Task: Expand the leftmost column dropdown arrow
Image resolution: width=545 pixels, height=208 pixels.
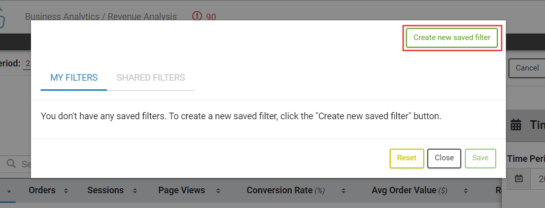Action: pos(9,191)
